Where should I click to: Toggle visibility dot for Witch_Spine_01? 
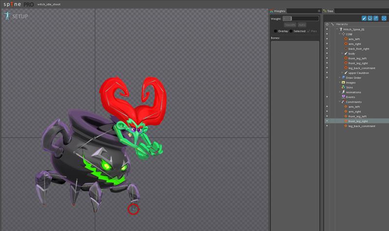coord(327,29)
